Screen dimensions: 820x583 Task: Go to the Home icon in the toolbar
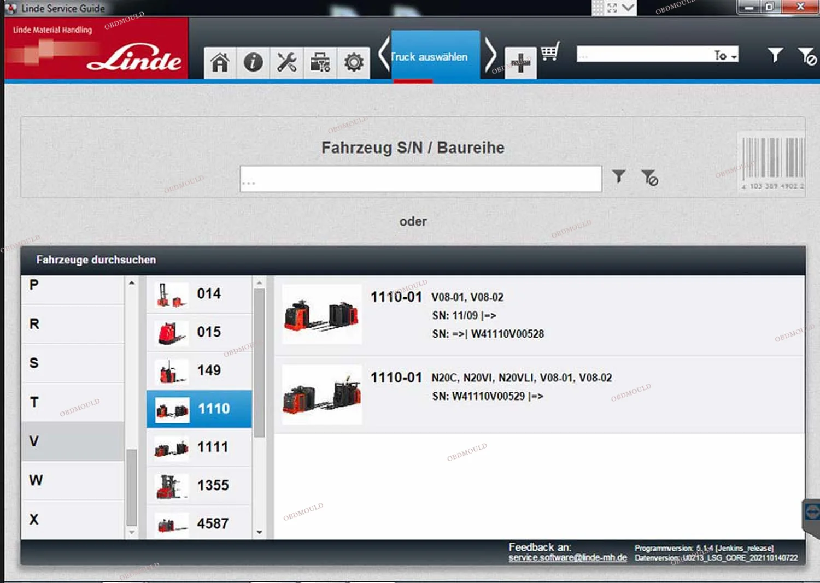pos(220,63)
